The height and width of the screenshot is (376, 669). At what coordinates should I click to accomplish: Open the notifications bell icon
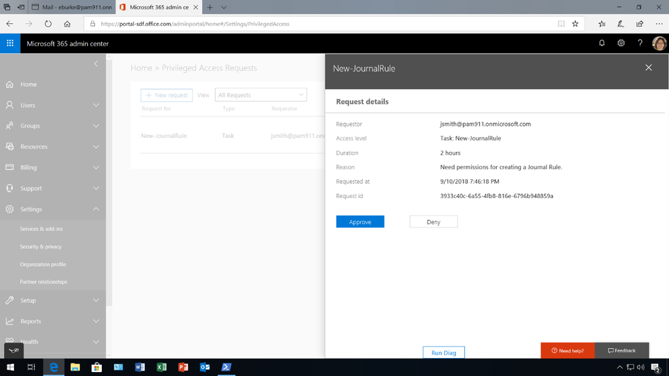pyautogui.click(x=601, y=43)
